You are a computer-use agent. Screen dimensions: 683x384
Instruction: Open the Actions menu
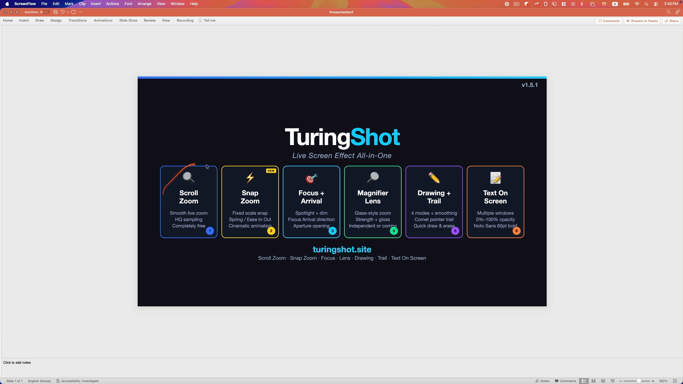click(112, 4)
